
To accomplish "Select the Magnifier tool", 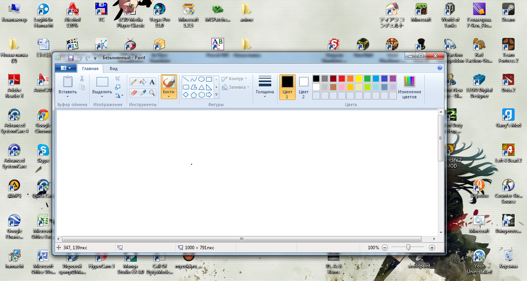I will [152, 93].
